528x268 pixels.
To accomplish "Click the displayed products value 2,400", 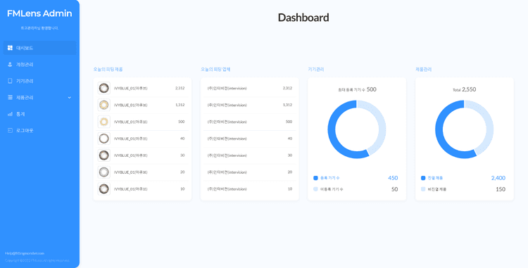I will pos(498,178).
